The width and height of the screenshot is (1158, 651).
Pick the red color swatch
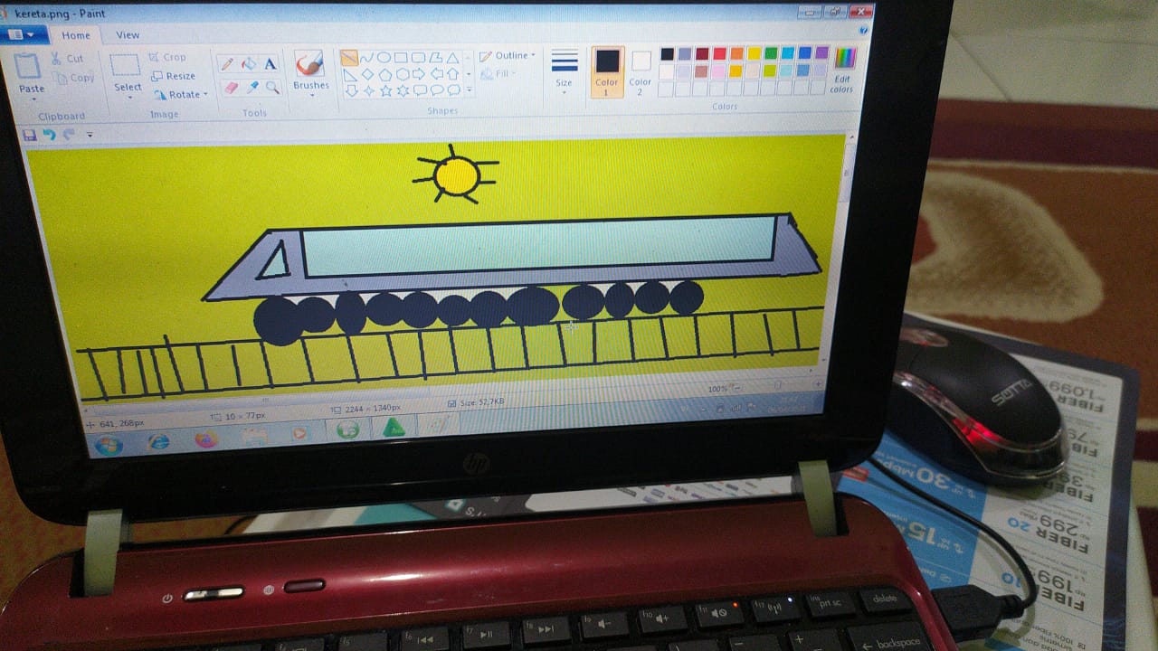(x=719, y=53)
